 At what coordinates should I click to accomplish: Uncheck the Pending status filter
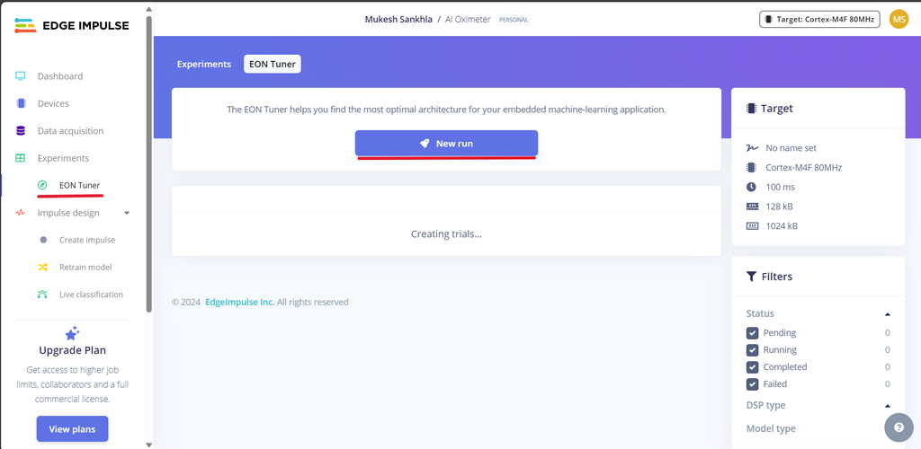point(753,333)
